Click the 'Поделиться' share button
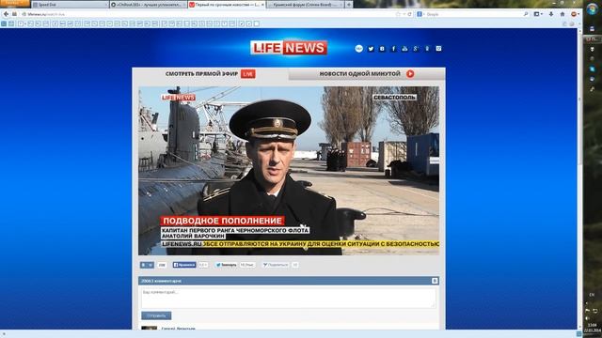 pos(276,265)
